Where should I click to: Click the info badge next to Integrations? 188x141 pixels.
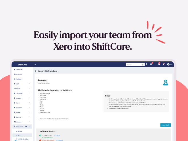pyautogui.click(x=26, y=127)
